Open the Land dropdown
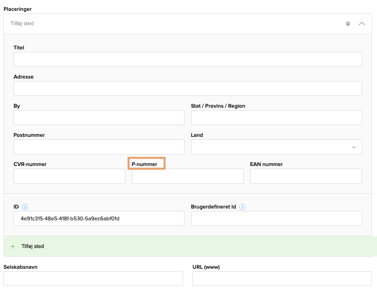This screenshot has width=377, height=291. click(x=276, y=147)
